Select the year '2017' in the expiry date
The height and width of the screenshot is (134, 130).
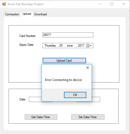pos(81,46)
